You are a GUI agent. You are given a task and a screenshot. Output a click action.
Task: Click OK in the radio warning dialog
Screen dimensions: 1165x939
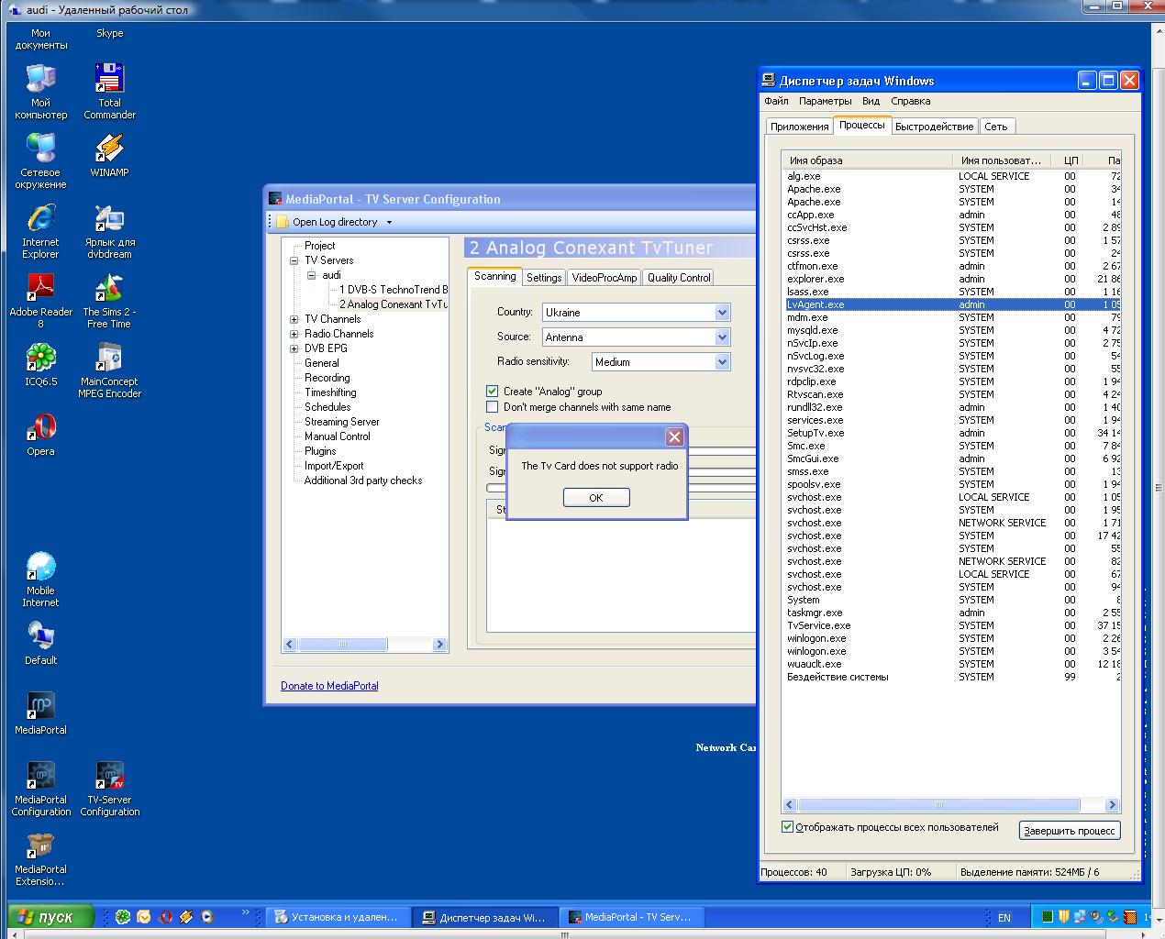(596, 497)
